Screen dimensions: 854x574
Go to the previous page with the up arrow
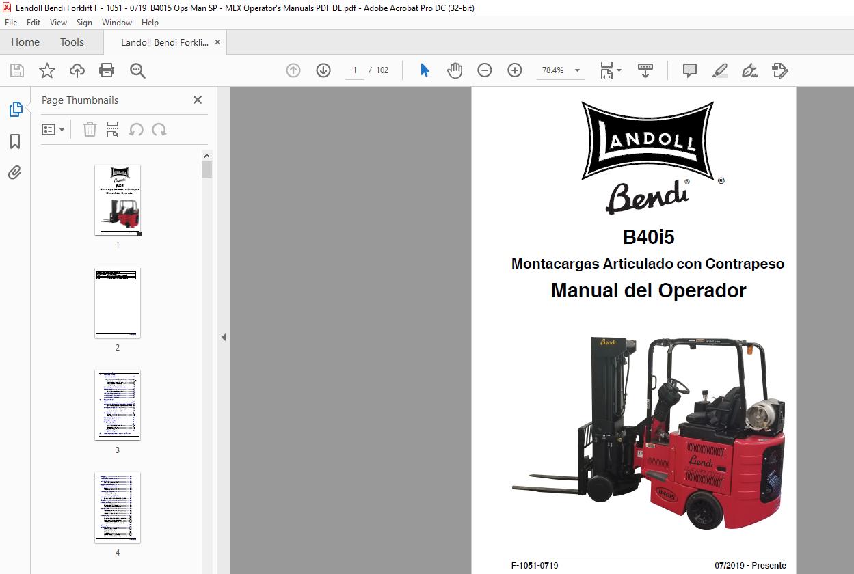293,70
